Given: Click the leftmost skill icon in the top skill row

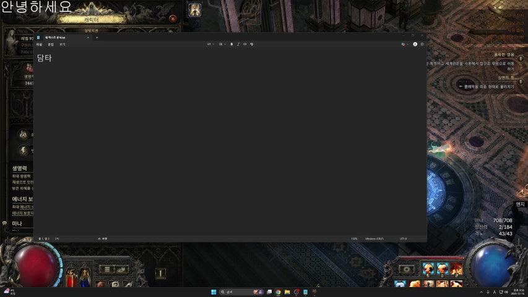Looking at the screenshot, I should pos(428,269).
